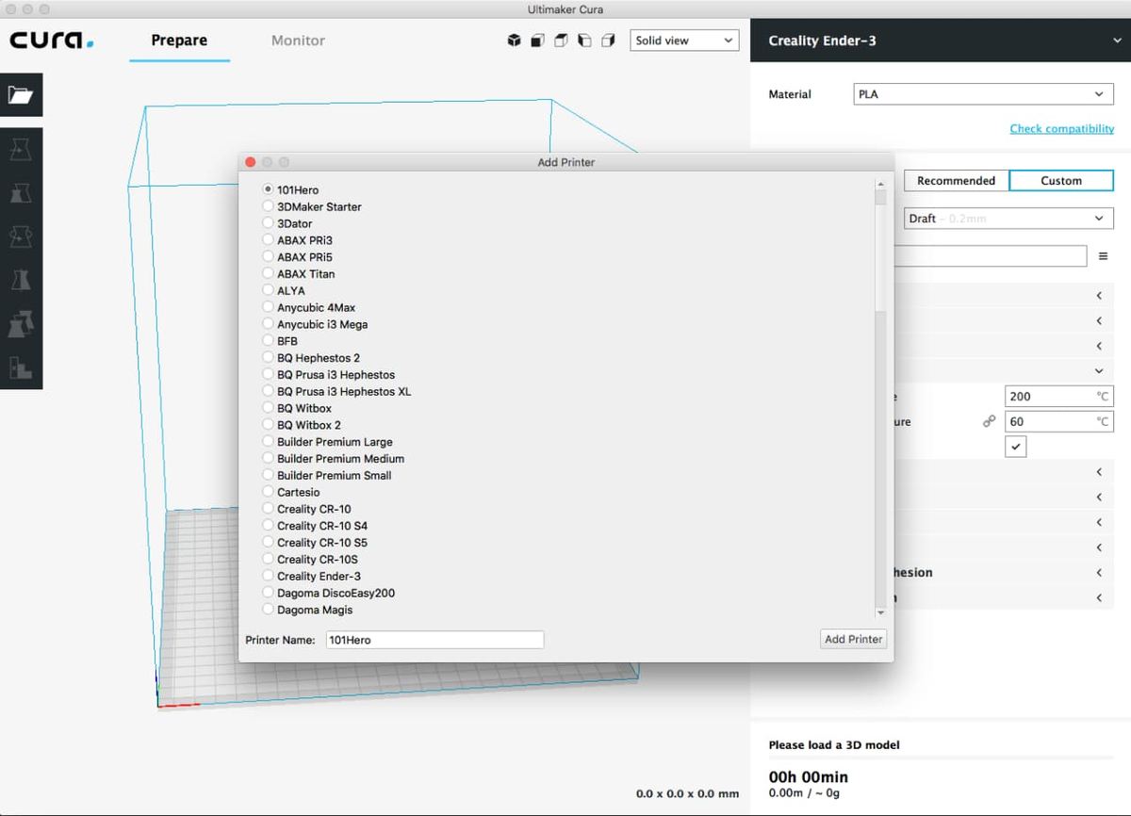1131x816 pixels.
Task: Switch to the Monitor tab
Action: (x=298, y=41)
